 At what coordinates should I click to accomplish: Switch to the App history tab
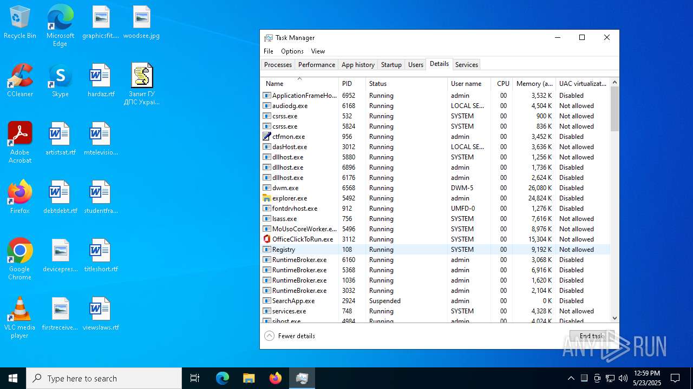358,65
